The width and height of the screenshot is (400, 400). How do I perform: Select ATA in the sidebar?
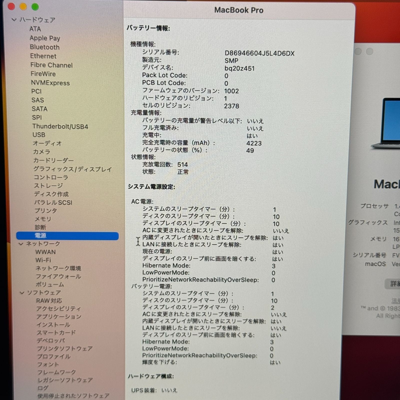[x=35, y=29]
